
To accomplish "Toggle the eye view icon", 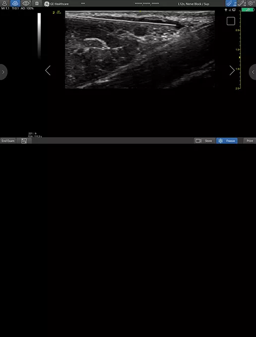I will (26, 3).
